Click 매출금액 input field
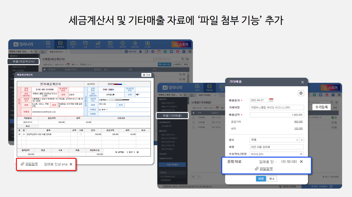 point(277,115)
